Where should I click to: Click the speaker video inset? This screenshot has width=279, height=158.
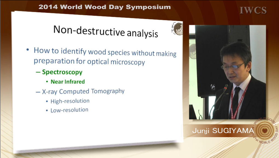227,72
